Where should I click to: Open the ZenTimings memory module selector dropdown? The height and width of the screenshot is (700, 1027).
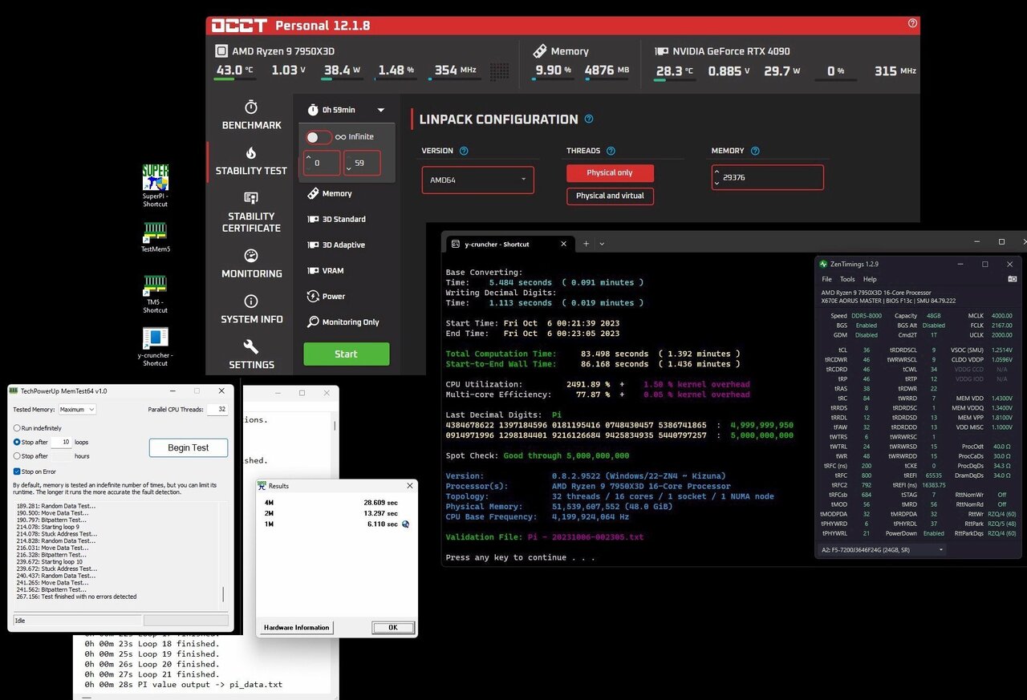[x=881, y=550]
